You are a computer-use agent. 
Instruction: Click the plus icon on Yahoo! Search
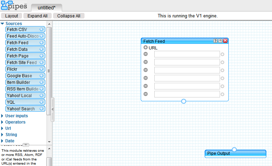click(x=41, y=109)
